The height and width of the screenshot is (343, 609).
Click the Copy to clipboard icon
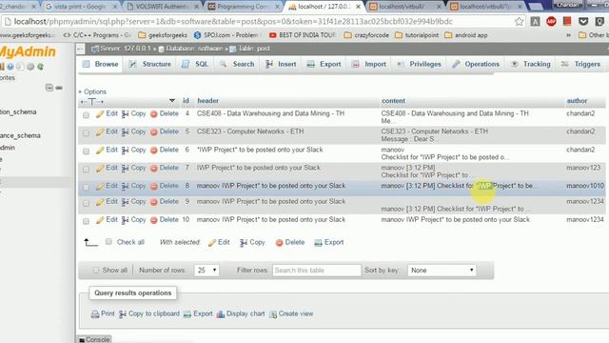[123, 314]
